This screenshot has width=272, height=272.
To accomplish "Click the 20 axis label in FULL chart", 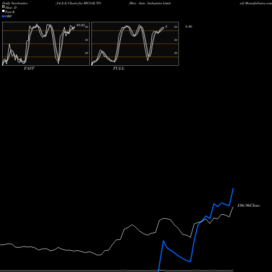I will pos(176,53).
